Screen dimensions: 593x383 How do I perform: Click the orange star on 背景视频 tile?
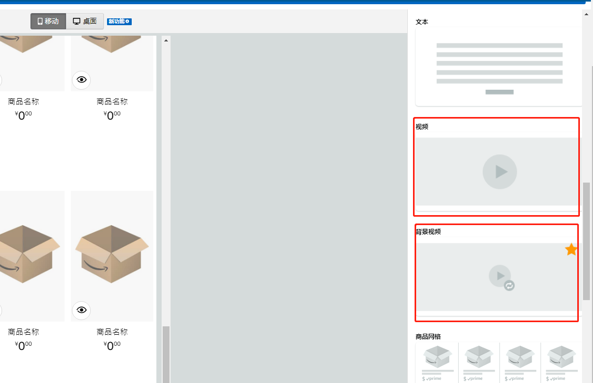[570, 250]
